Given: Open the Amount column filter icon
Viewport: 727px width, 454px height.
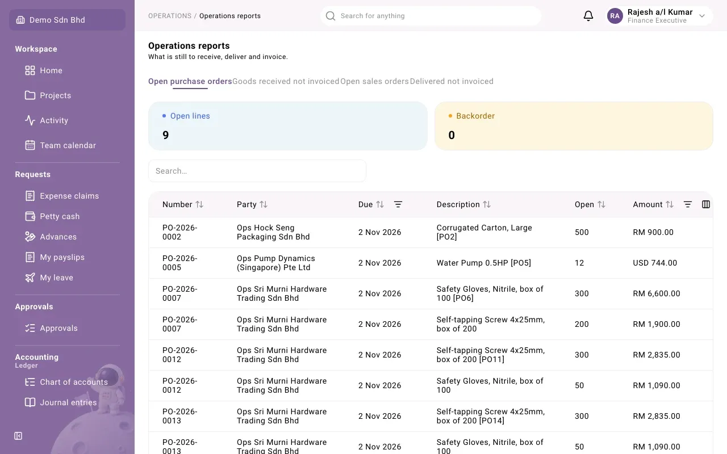Looking at the screenshot, I should coord(688,204).
